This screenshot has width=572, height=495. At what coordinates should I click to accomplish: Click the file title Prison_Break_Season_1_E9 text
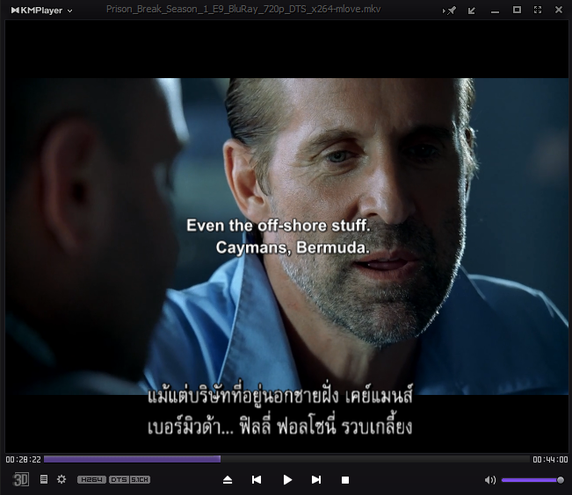(x=243, y=9)
